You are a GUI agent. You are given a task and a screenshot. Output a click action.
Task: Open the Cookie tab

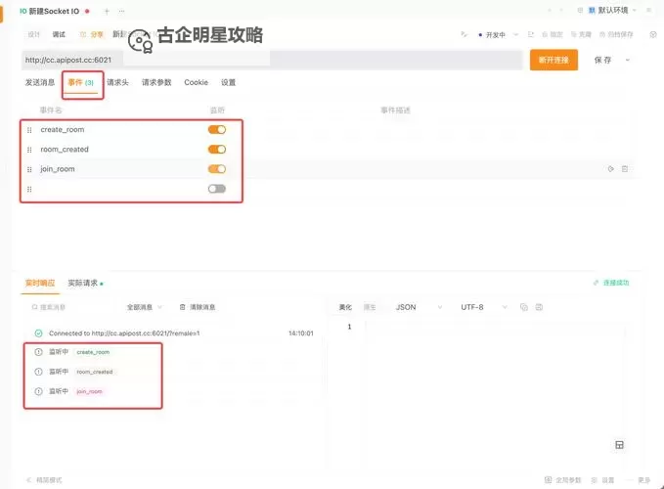pos(196,82)
